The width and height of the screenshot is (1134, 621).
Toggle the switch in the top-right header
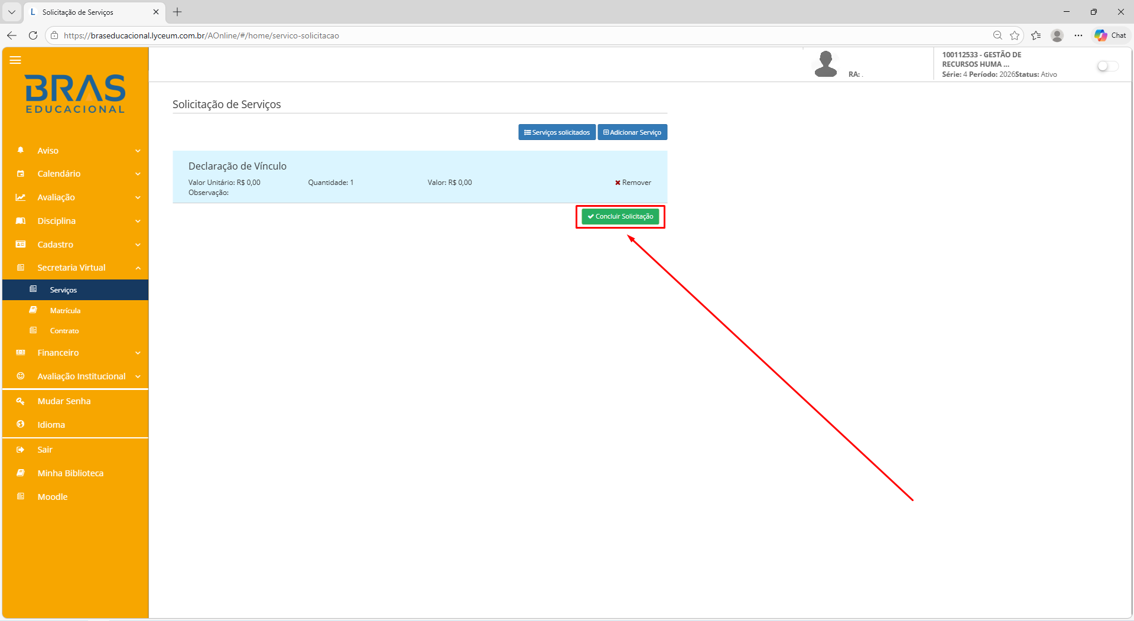(1107, 66)
